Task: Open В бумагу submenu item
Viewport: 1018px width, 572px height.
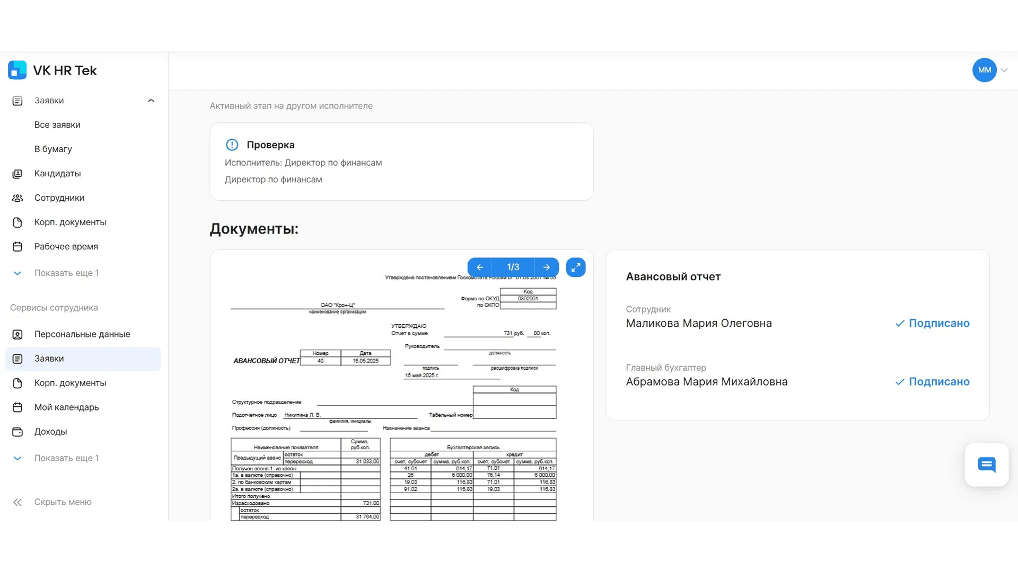Action: (x=53, y=149)
